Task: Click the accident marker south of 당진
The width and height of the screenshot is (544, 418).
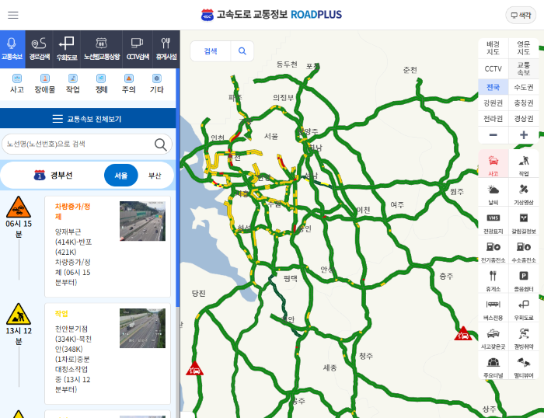Action: click(x=194, y=369)
